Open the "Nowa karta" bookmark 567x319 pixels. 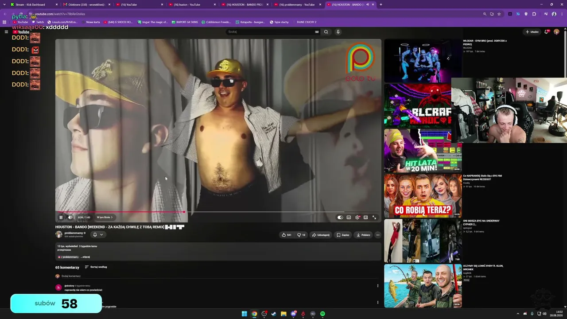point(91,22)
